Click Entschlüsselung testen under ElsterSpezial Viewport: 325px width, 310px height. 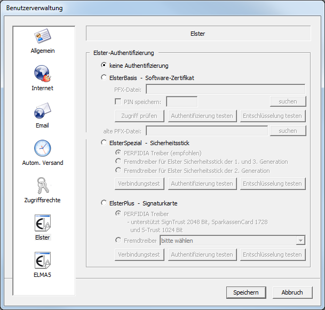(273, 184)
